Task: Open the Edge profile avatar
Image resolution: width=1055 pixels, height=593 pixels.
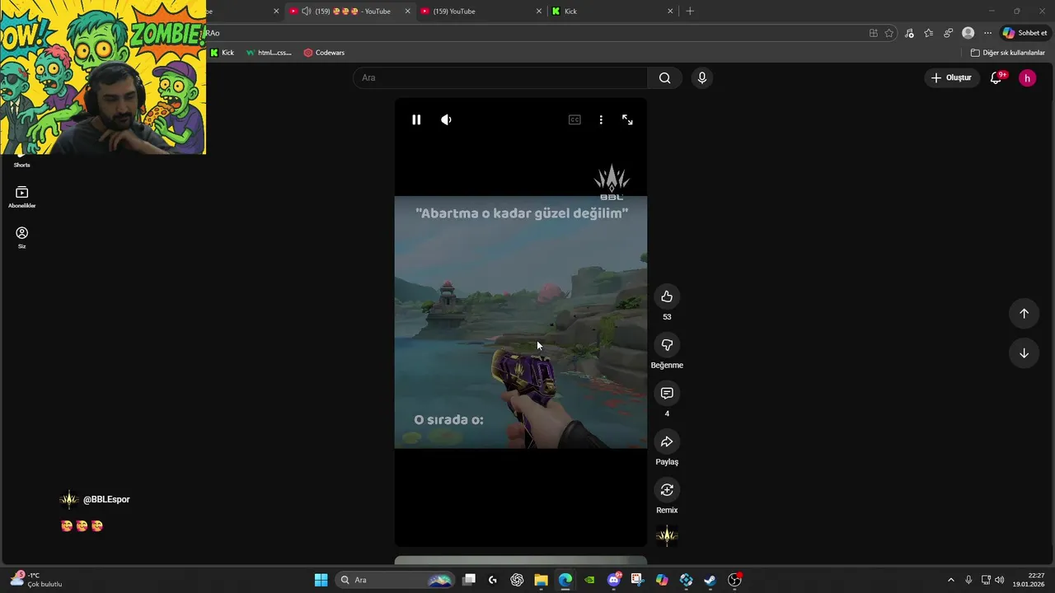Action: [968, 33]
